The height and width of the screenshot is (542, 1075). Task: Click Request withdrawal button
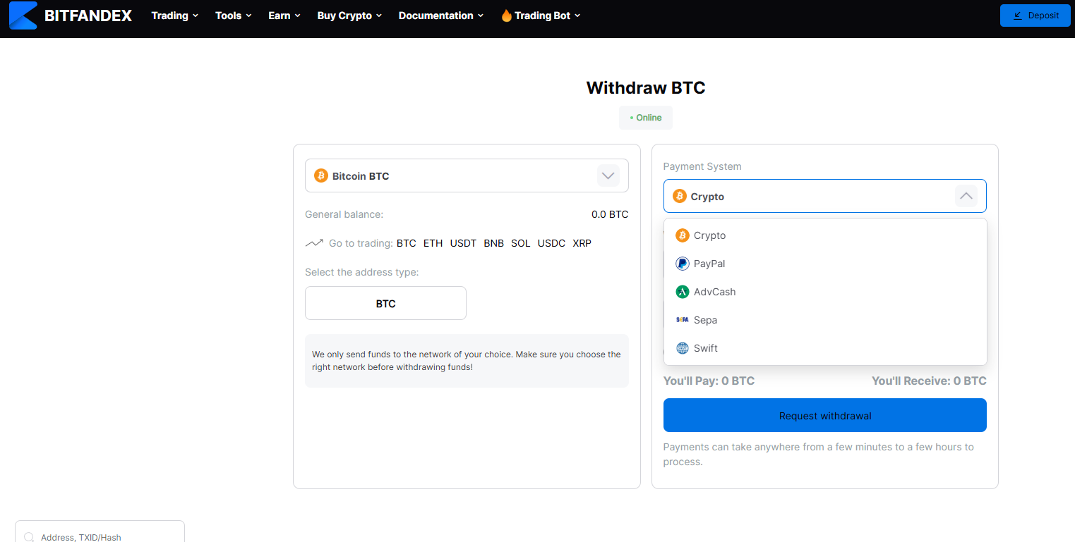click(825, 415)
